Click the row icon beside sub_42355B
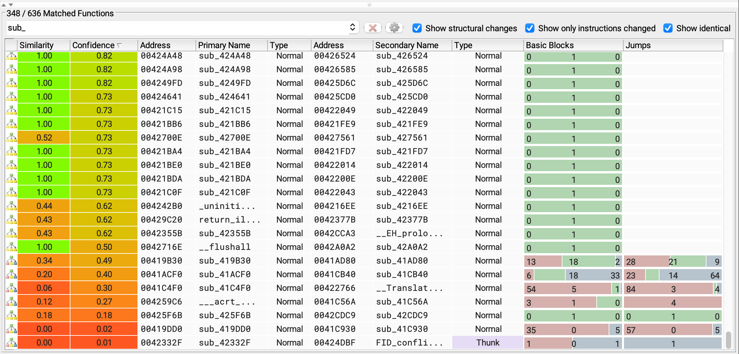 [x=11, y=234]
